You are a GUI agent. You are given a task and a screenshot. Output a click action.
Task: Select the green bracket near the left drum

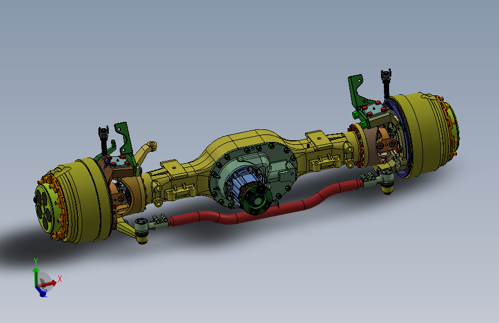125,140
